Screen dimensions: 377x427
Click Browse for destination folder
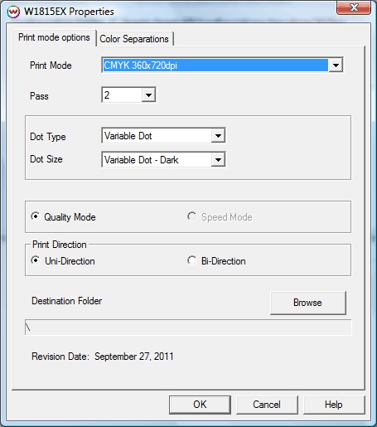point(308,303)
